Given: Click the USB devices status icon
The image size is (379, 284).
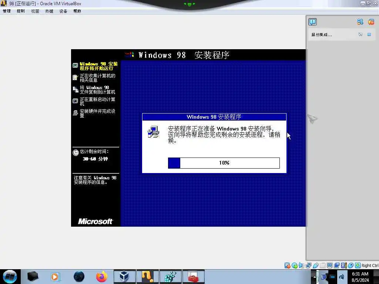Looking at the screenshot, I should click(x=315, y=266).
